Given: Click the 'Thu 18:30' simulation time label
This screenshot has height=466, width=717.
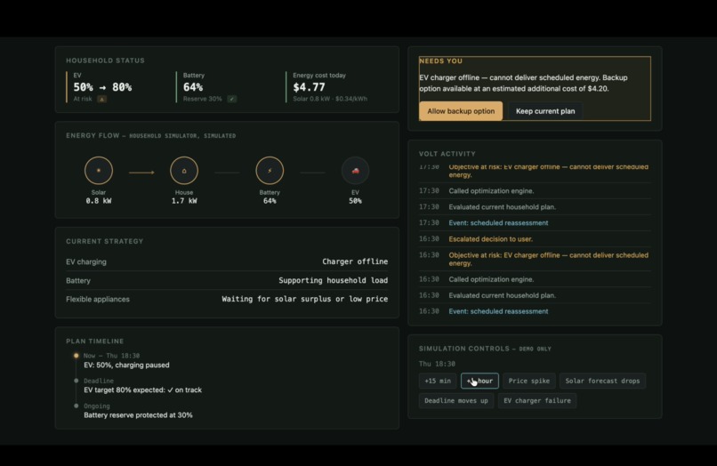Looking at the screenshot, I should (437, 364).
